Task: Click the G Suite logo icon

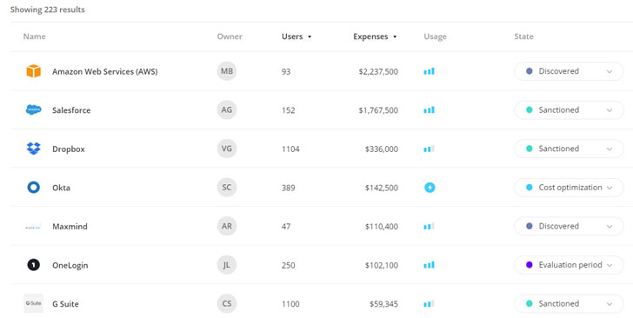Action: click(x=34, y=303)
